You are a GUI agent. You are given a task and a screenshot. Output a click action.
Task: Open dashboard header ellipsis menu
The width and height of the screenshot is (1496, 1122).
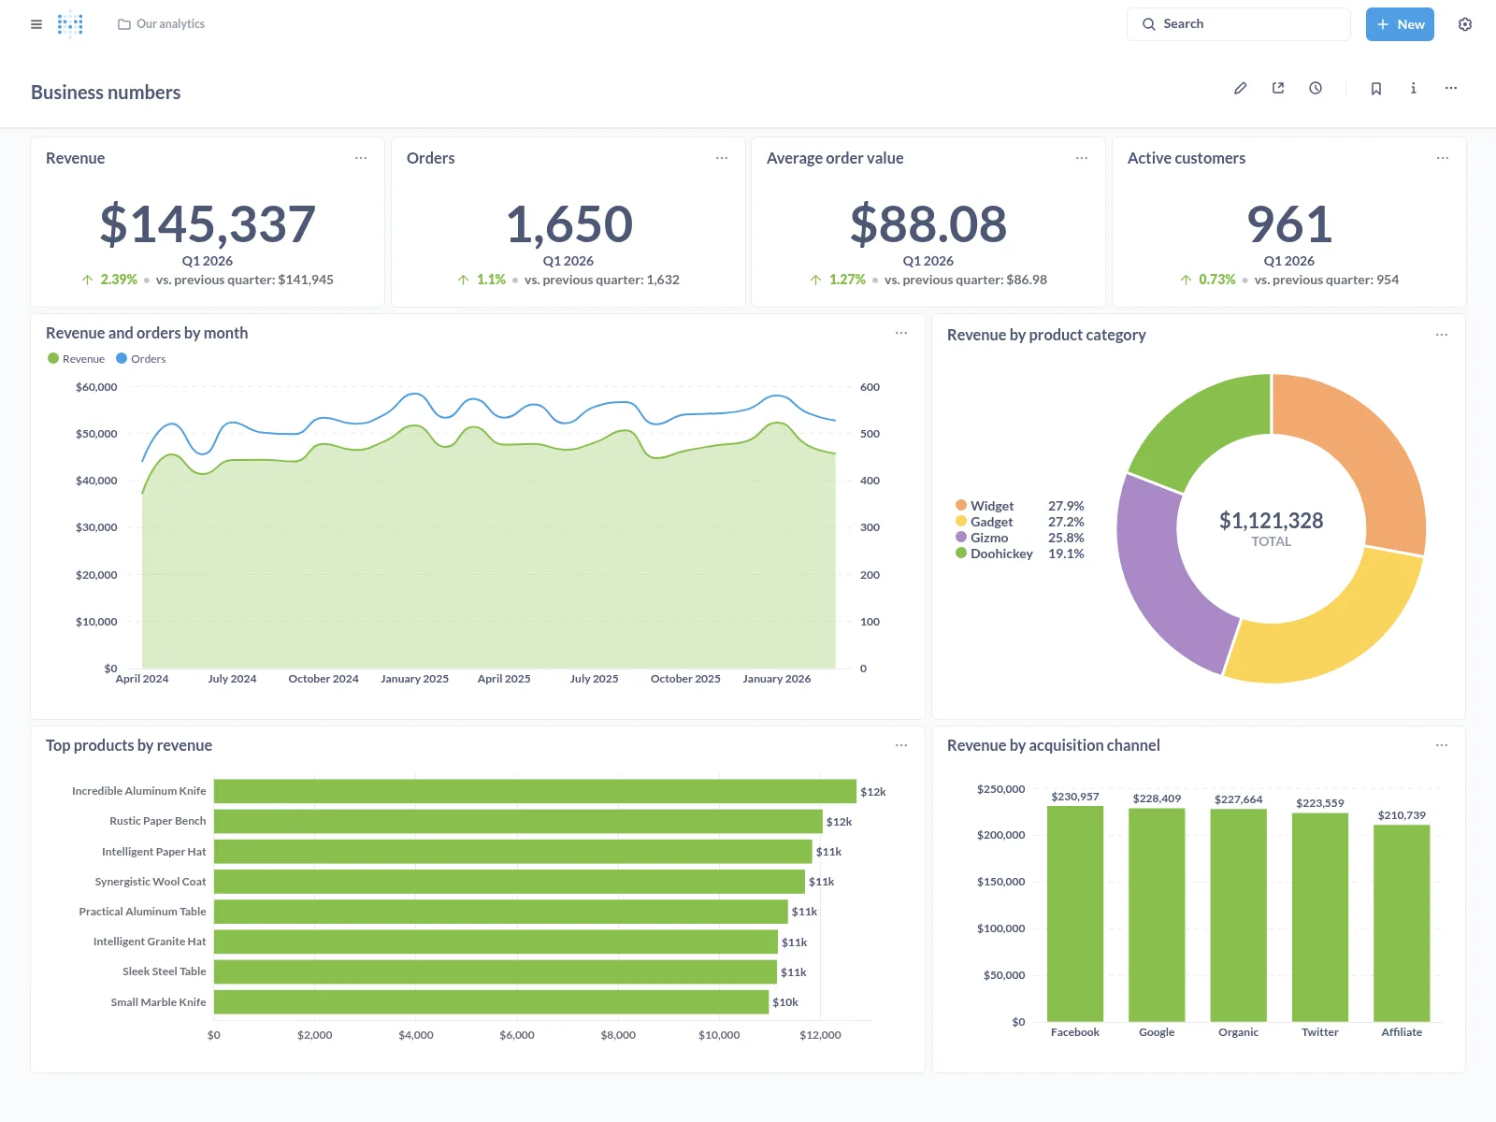(x=1451, y=88)
